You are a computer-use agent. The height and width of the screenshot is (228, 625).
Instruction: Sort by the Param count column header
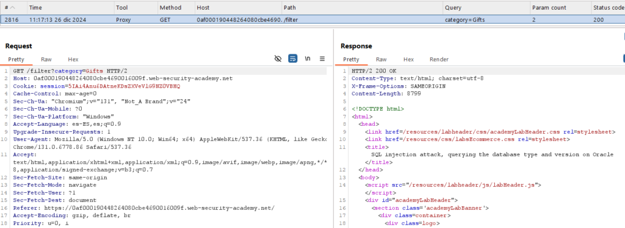(560, 7)
